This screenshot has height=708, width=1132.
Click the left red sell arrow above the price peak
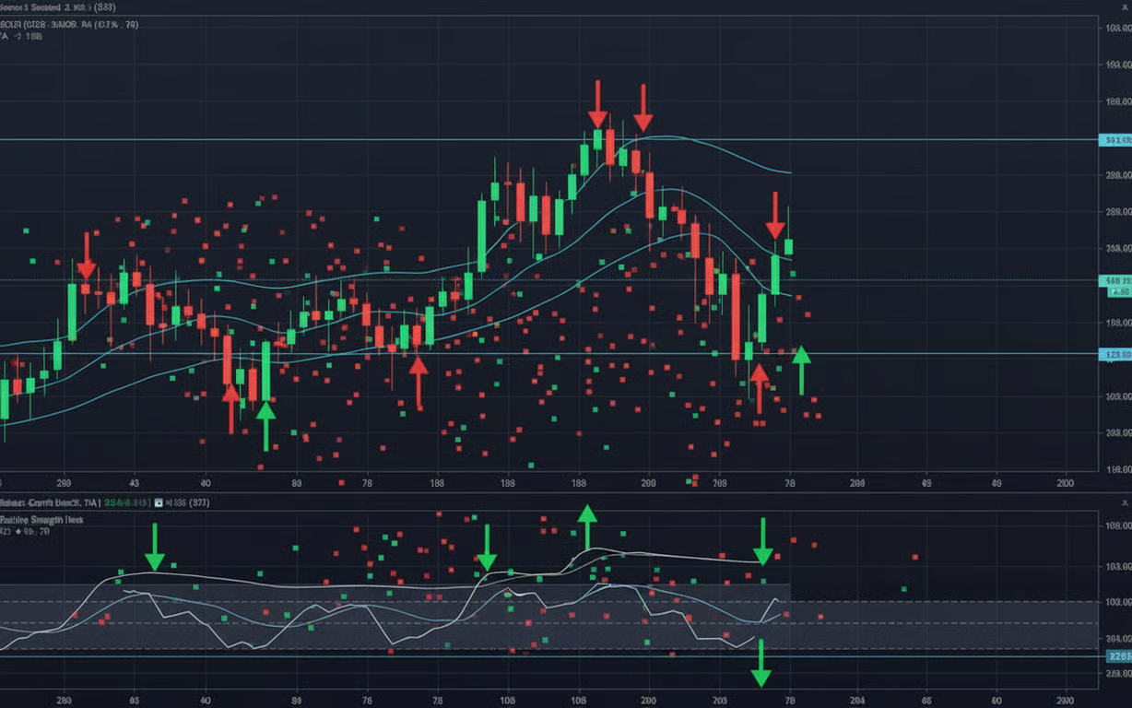coord(597,105)
